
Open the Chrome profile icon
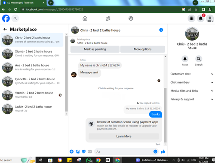210,9
